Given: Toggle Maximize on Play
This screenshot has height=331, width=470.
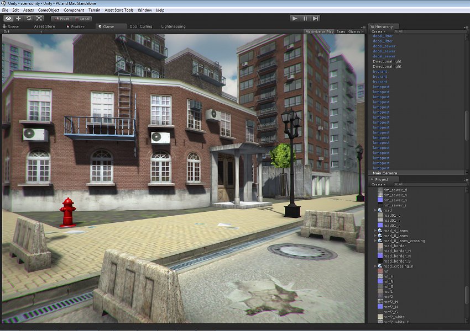Looking at the screenshot, I should [320, 31].
